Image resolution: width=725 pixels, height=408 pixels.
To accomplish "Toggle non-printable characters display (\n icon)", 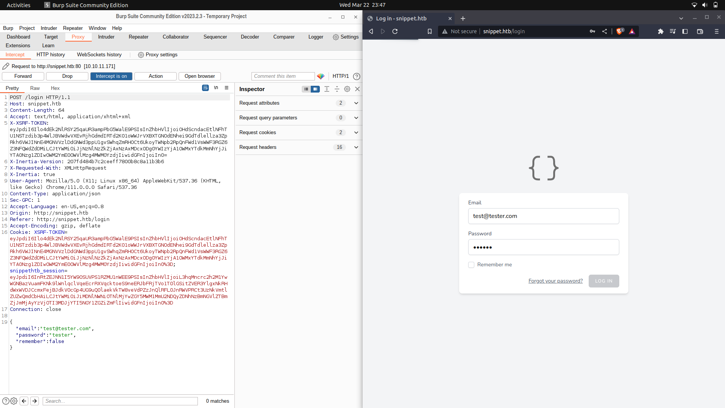I will pos(216,88).
